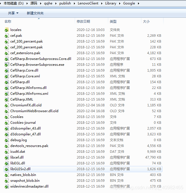Select file name cef.pak
The image size is (186, 193).
click(16, 35)
